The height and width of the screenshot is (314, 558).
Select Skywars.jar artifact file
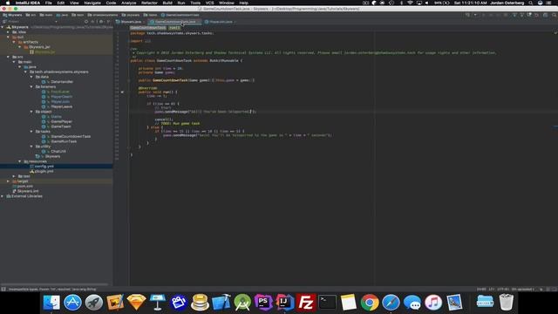(44, 52)
